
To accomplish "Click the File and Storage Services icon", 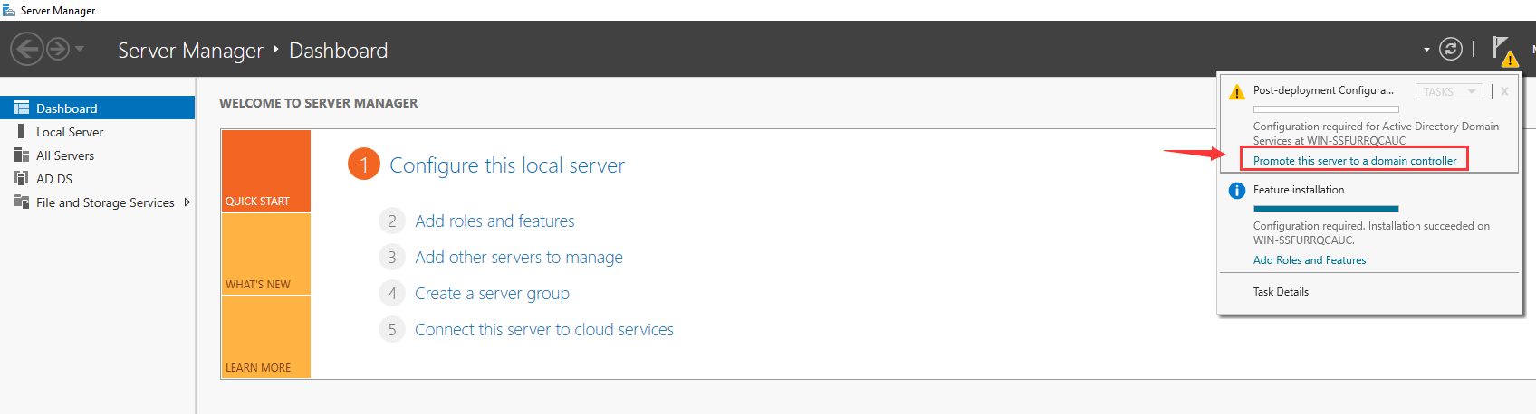I will [x=22, y=202].
